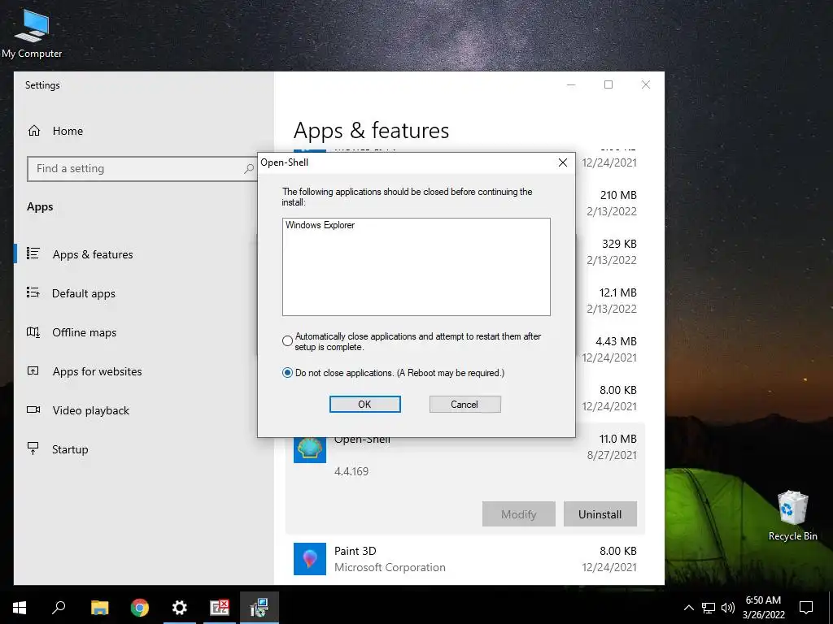Image resolution: width=833 pixels, height=624 pixels.
Task: Open the red 7z app on taskbar
Action: click(x=220, y=608)
